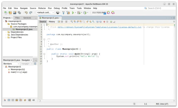Viewport: 178px width, 108px height.
Task: Collapse the license comment fold at line 1
Action: (44, 25)
